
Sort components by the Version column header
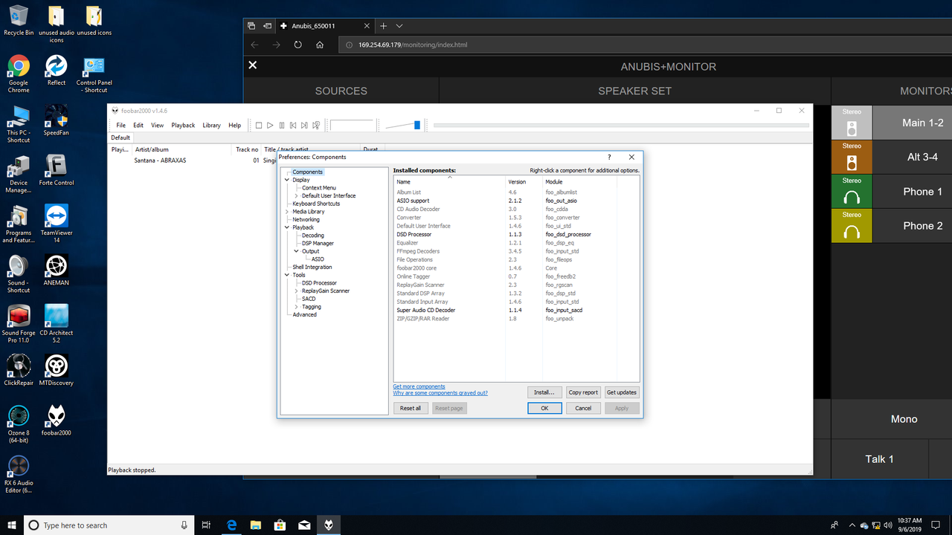(524, 181)
